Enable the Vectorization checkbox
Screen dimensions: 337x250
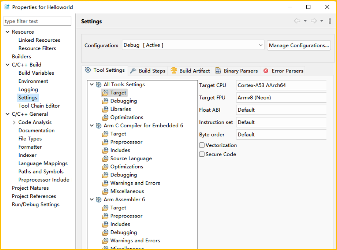202,145
